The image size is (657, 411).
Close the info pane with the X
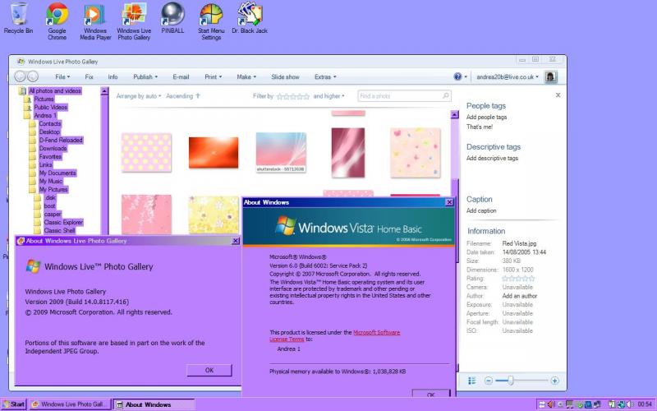[x=558, y=95]
